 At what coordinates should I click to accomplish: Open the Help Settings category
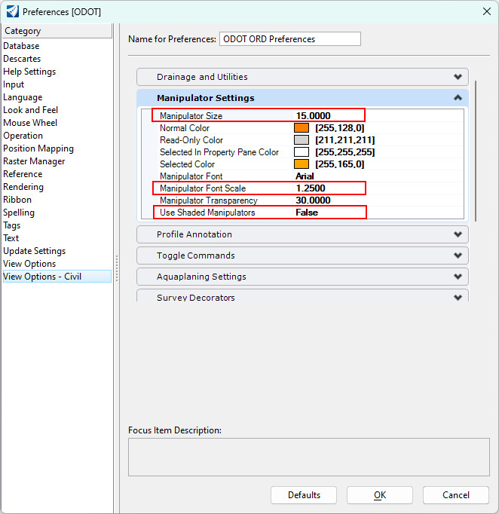pyautogui.click(x=29, y=72)
